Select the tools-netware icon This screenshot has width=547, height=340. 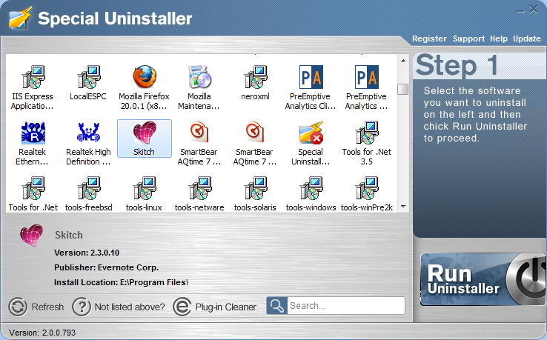tap(199, 188)
